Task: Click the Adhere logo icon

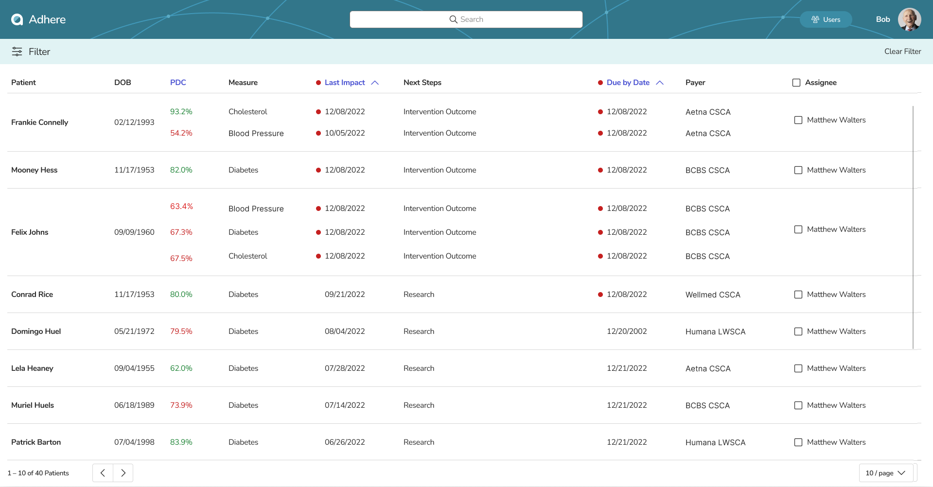Action: pos(17,19)
